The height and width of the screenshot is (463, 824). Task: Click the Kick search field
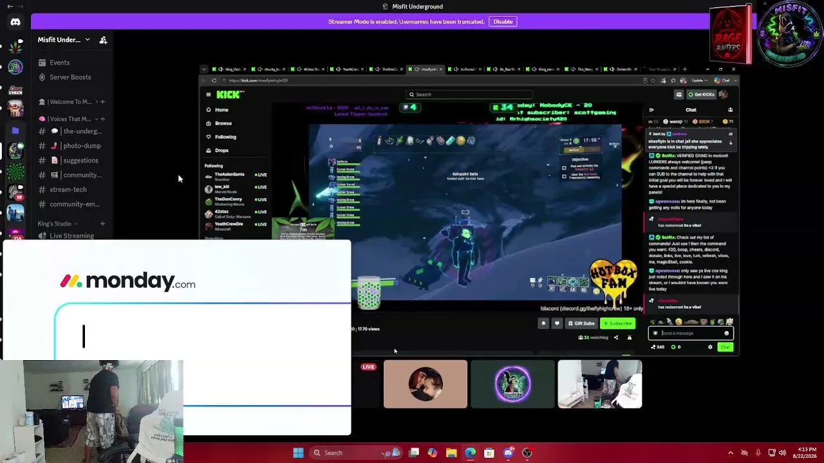coord(469,95)
